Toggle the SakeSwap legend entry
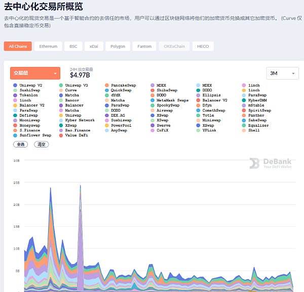304x292 pixels. point(254,120)
